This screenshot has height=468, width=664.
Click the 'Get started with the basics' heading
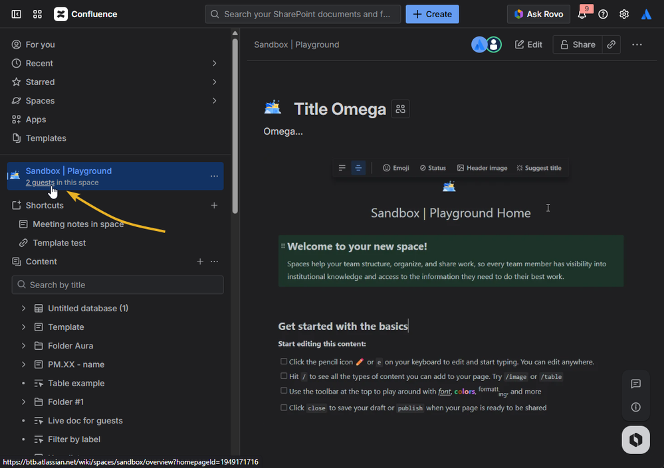(x=343, y=327)
